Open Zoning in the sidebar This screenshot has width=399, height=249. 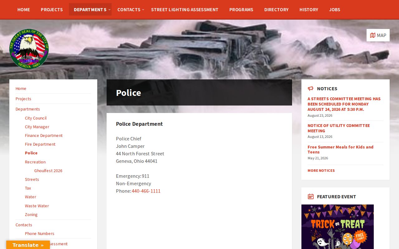(31, 214)
